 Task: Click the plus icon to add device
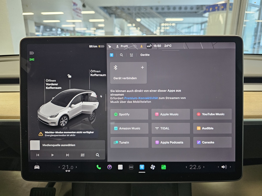(142, 67)
